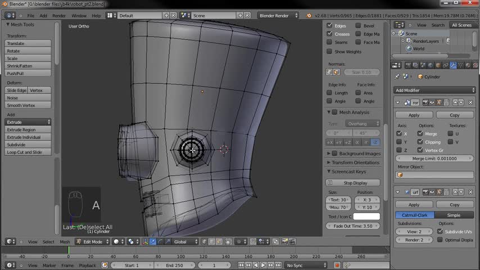Disable the Clipping option checkbox
The image size is (480, 270).
(x=420, y=142)
